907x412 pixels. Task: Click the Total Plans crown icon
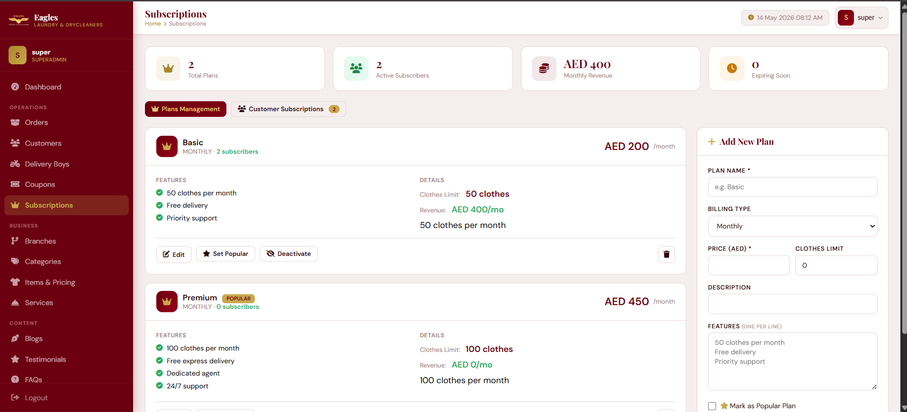pos(168,69)
